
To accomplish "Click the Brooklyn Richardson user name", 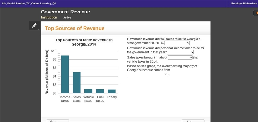I will pos(244,4).
